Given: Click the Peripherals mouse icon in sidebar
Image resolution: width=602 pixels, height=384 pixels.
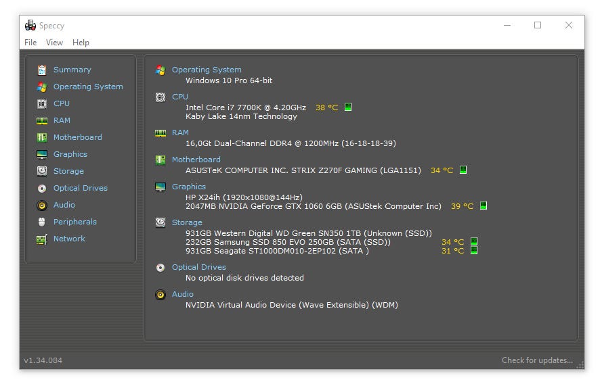Looking at the screenshot, I should pos(42,222).
